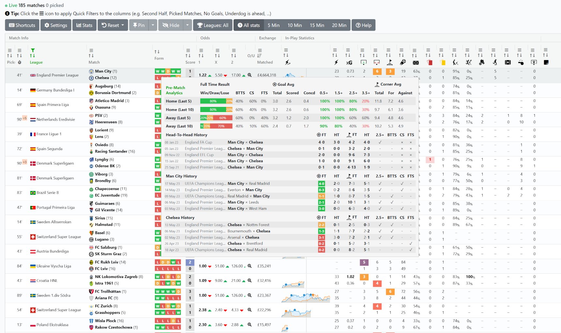Screen dimensions: 561x333
Task: Open the Shortcuts menu
Action: (22, 25)
